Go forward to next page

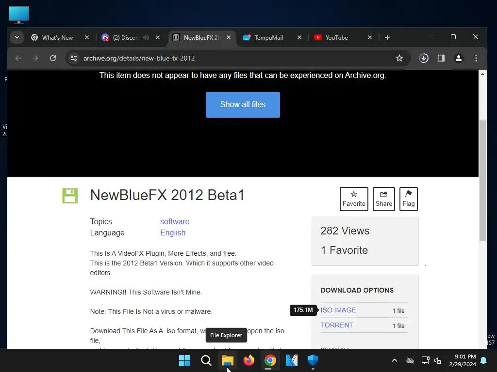click(x=35, y=58)
